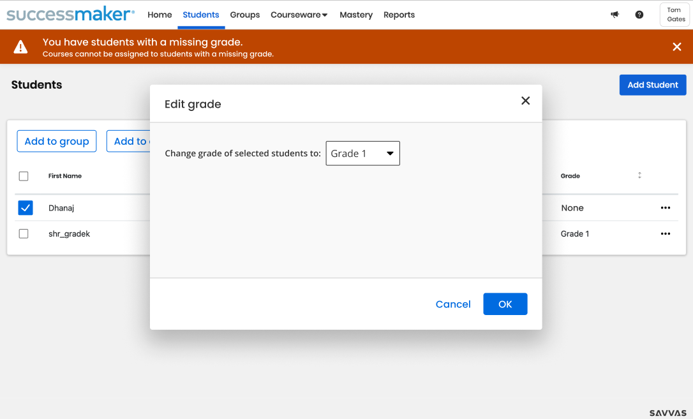Toggle the select all students checkbox
The width and height of the screenshot is (693, 419).
point(24,176)
